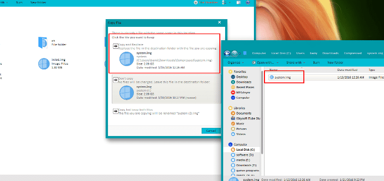384x181 pixels.
Task: Open MEGAsync in the navigation pane
Action: pyautogui.click(x=243, y=92)
